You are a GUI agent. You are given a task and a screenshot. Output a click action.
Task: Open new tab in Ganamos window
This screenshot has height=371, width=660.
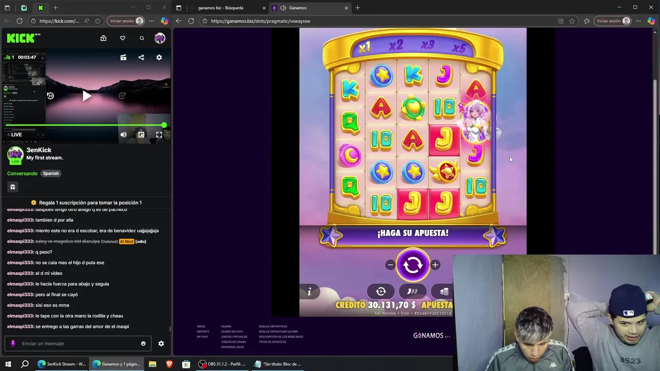point(357,8)
